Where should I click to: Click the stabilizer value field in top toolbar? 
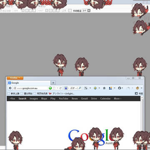pos(85,10)
